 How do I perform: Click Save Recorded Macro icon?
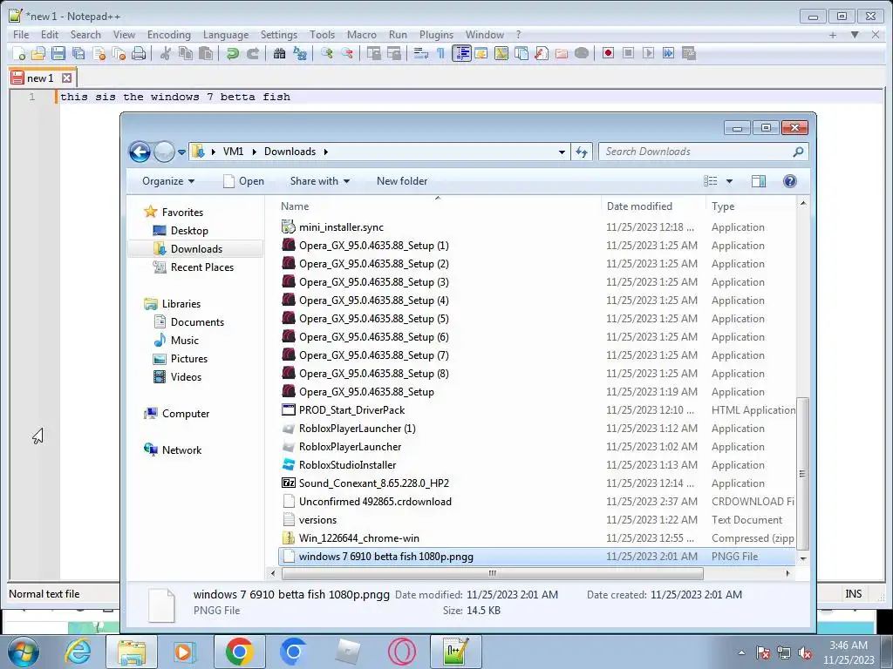[689, 53]
